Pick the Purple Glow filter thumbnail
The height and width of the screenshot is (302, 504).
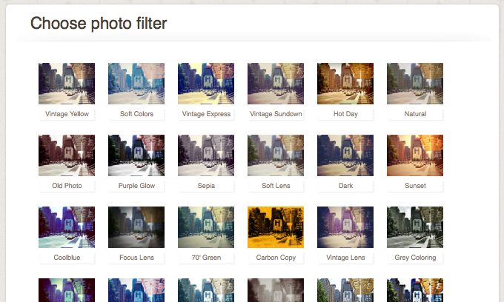point(136,155)
